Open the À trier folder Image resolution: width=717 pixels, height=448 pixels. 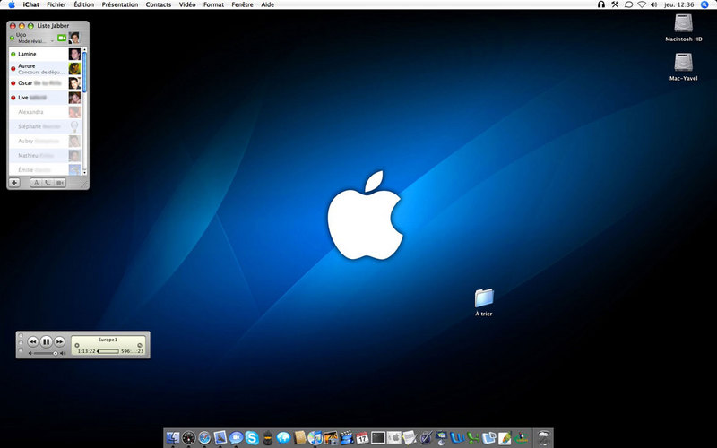coord(484,303)
